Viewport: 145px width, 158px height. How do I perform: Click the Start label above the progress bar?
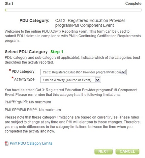click(x=9, y=3)
